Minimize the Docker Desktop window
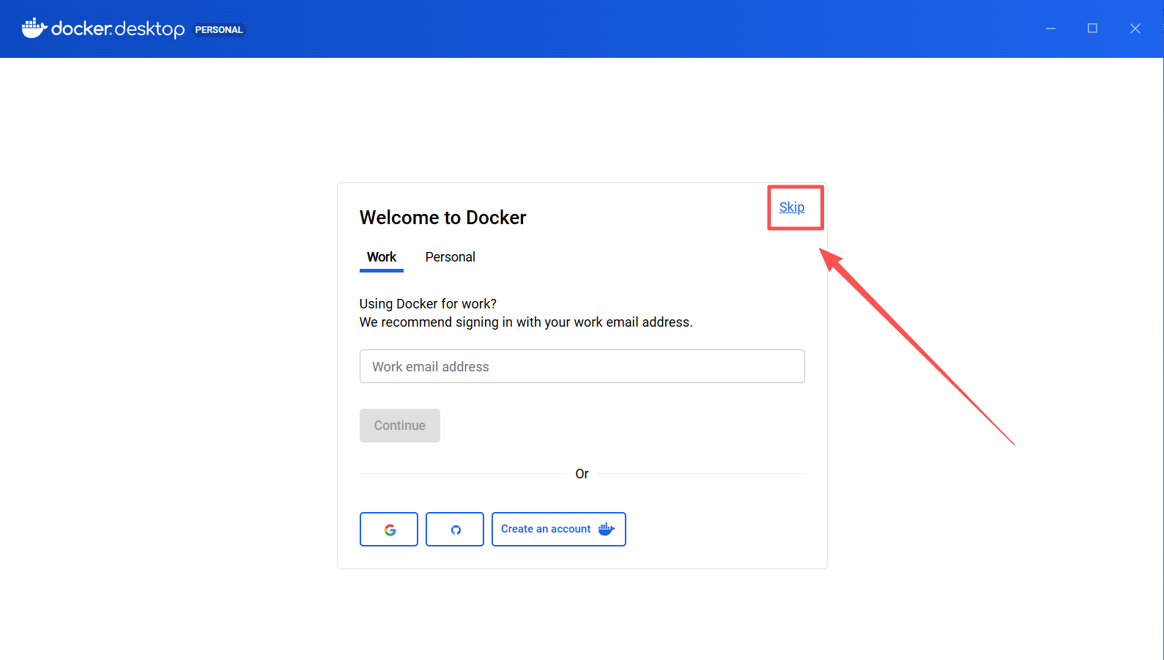This screenshot has width=1164, height=660. pyautogui.click(x=1050, y=29)
